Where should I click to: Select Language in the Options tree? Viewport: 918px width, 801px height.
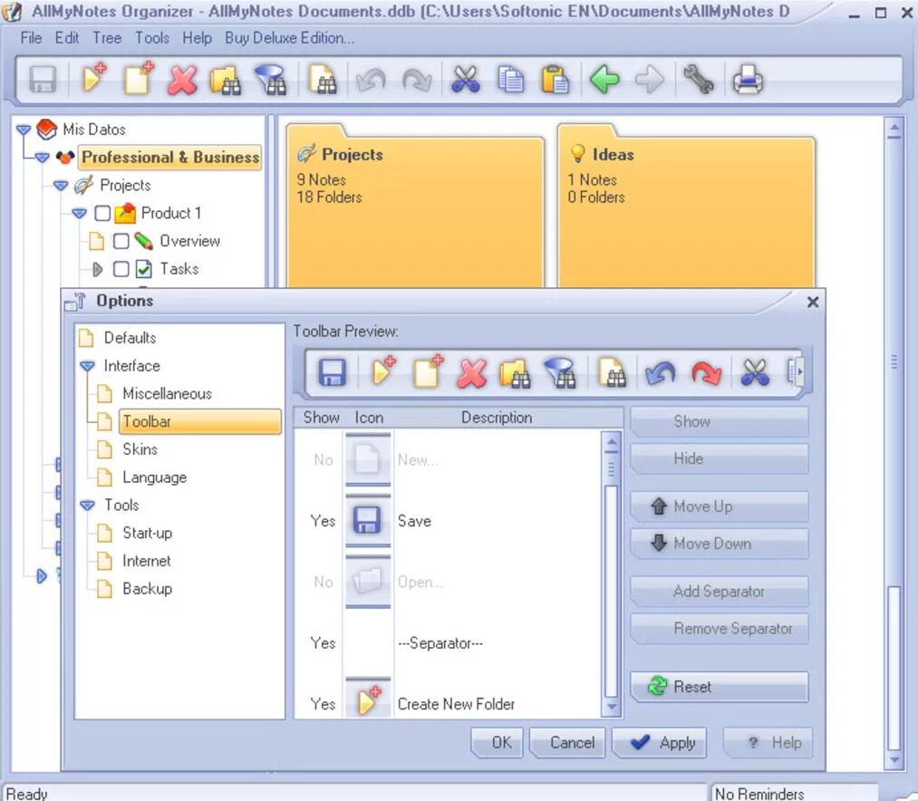(155, 478)
